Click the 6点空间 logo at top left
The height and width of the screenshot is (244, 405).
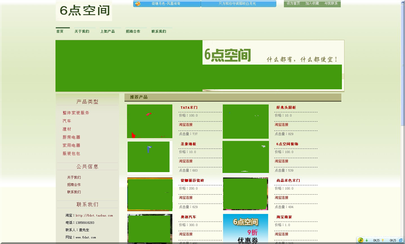click(x=84, y=11)
